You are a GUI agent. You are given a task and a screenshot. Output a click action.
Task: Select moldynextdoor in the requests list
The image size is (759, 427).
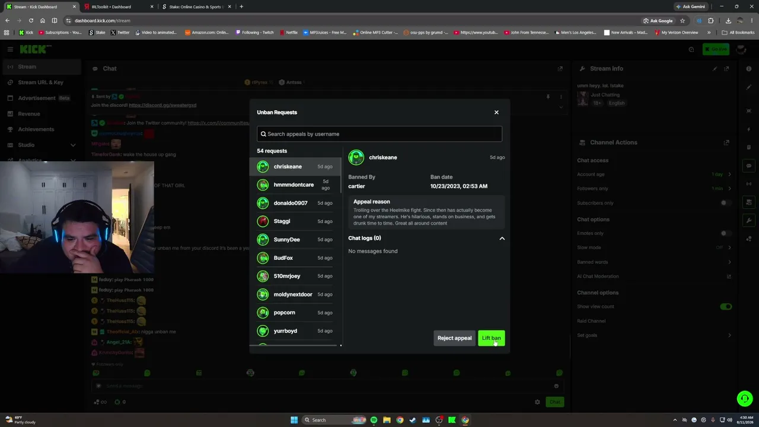(x=295, y=294)
